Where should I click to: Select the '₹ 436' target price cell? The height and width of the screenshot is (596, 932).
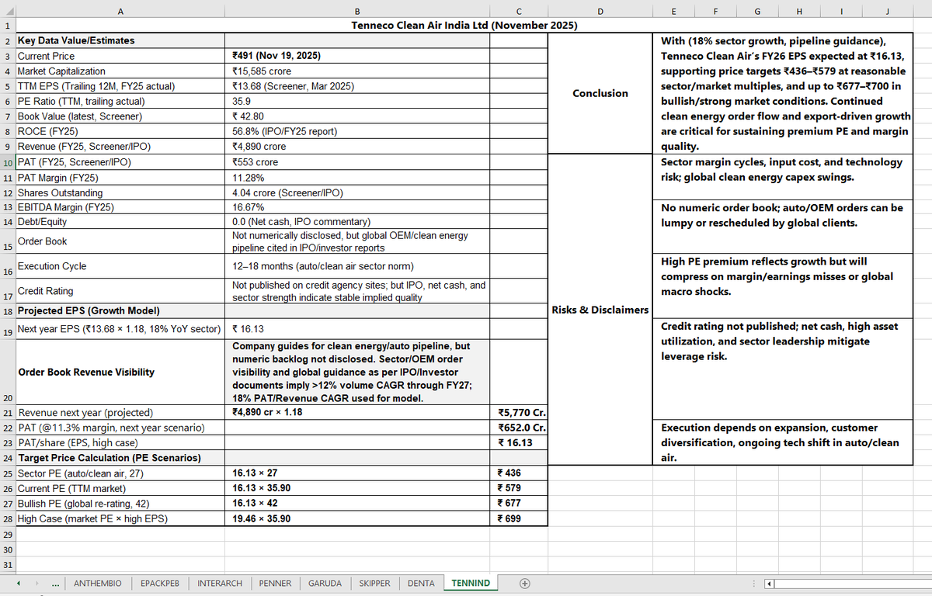coord(518,473)
